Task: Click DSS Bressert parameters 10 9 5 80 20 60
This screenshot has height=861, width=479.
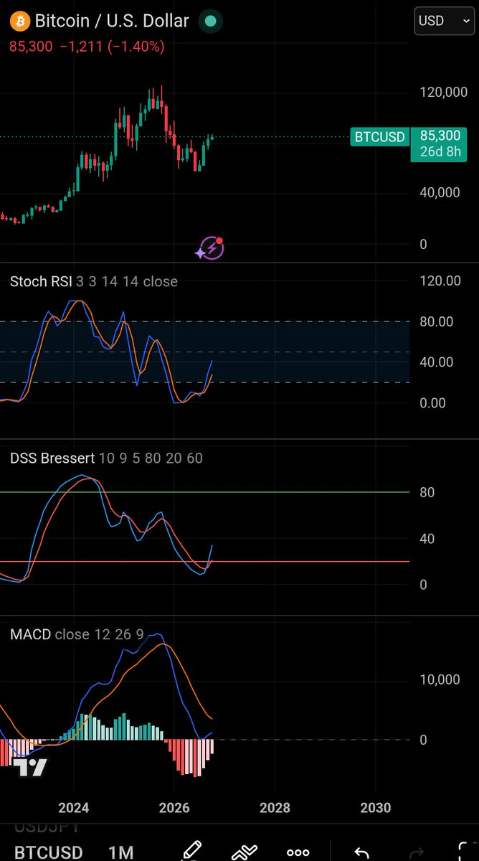Action: pyautogui.click(x=151, y=458)
